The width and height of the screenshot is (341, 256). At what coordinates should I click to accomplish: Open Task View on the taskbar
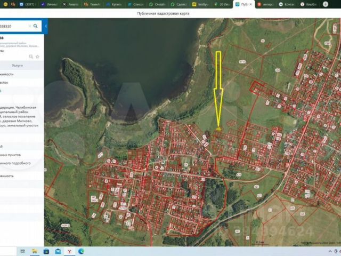(22, 251)
